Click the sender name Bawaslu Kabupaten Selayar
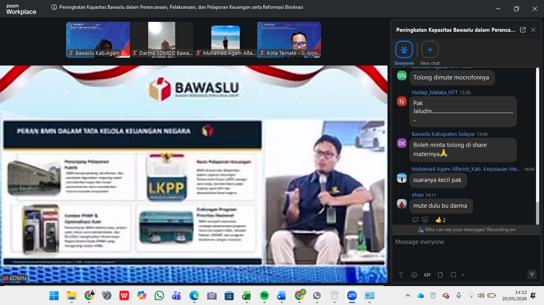Screen dimensions: 544x305 pyautogui.click(x=444, y=134)
